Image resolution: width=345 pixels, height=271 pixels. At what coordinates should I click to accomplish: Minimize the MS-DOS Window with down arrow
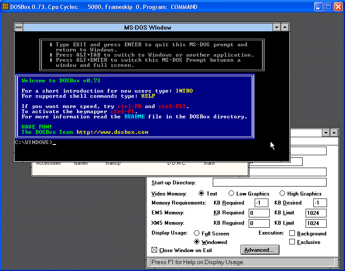[277, 27]
